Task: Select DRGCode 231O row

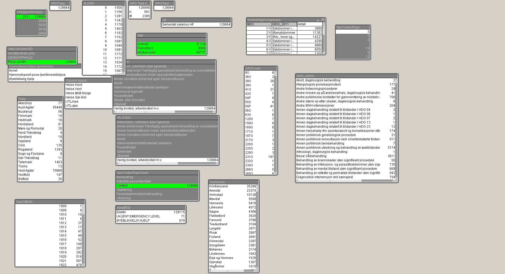Action: pos(260,157)
